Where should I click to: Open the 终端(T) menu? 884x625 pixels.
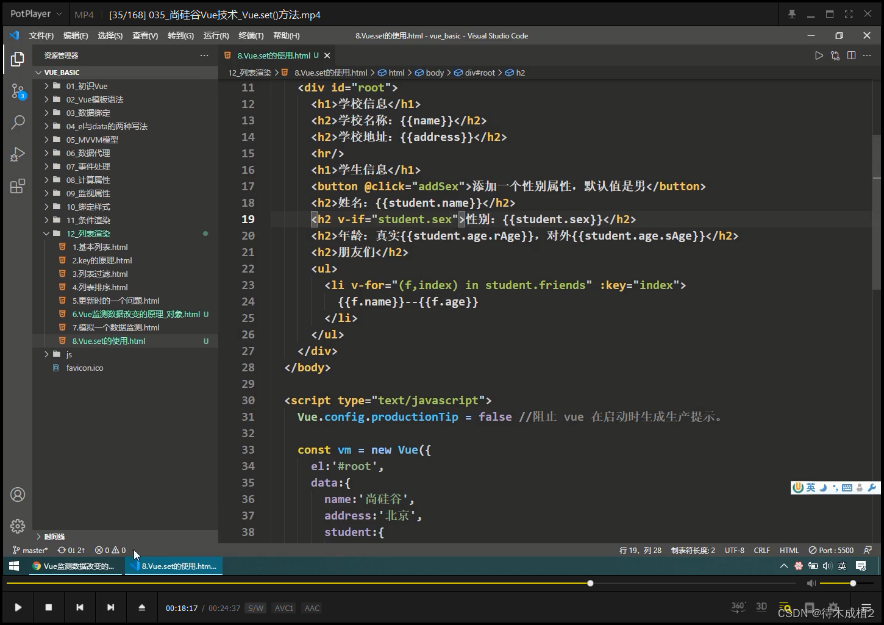(x=251, y=36)
